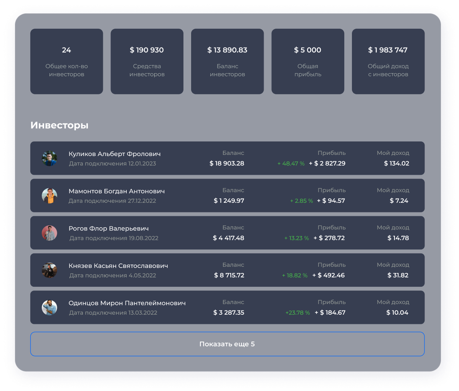Click the name Рогов Флор Валерьевич

pyautogui.click(x=109, y=228)
